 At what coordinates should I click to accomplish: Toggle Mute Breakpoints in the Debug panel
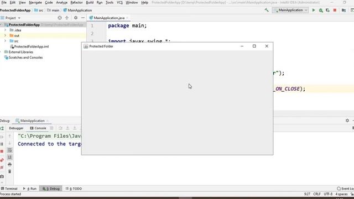pyautogui.click(x=2, y=167)
